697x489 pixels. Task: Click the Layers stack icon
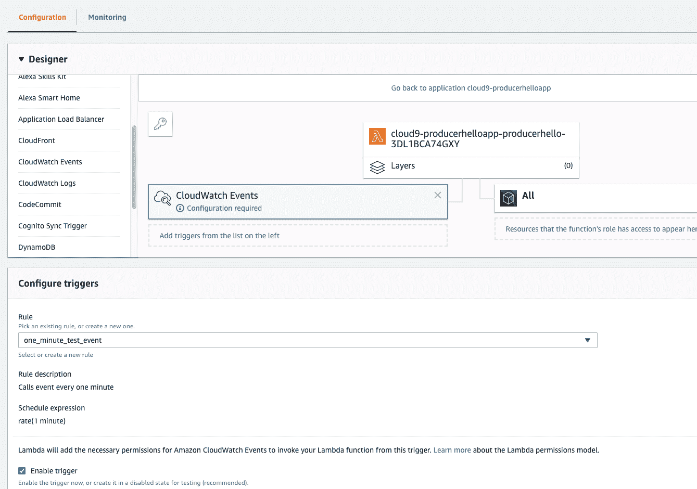pyautogui.click(x=377, y=167)
